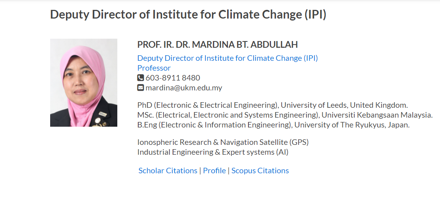Click the separator between Profile and Scopus Citations
440x223 pixels.
click(x=229, y=171)
